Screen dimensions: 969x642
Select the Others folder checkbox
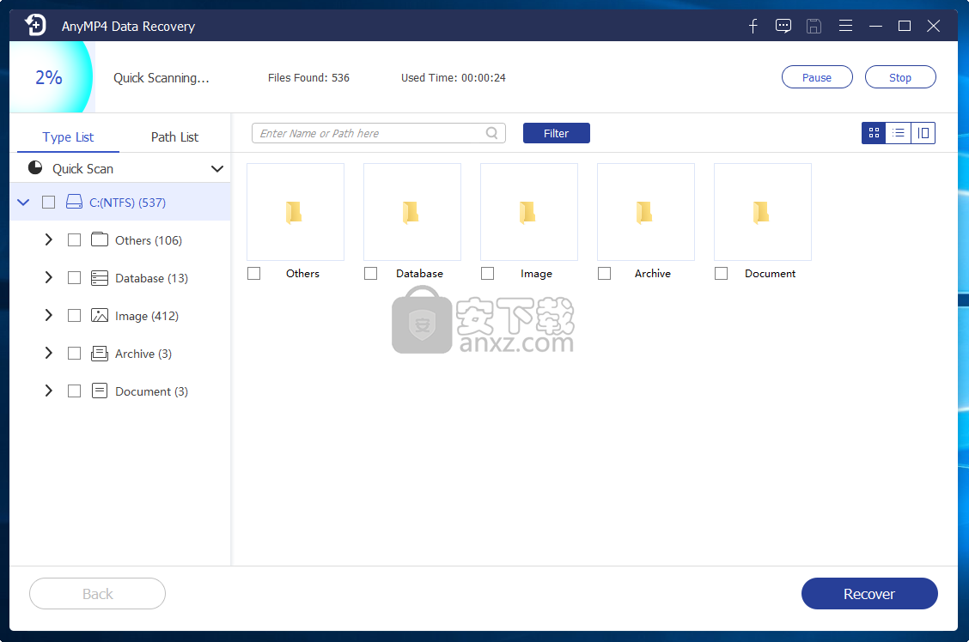coord(253,273)
